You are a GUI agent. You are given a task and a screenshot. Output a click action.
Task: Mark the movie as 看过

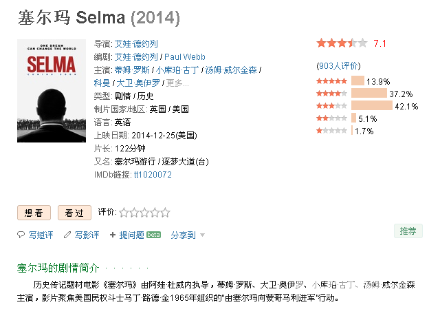pyautogui.click(x=74, y=213)
